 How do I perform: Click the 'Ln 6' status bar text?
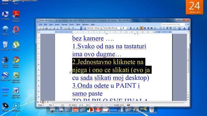coord(81,105)
